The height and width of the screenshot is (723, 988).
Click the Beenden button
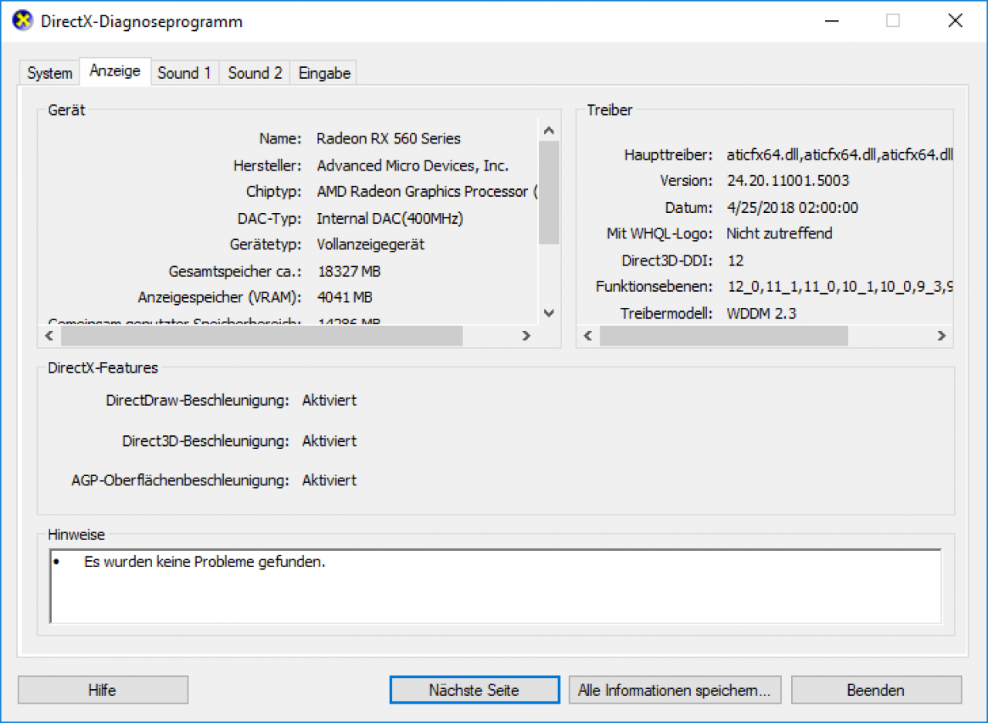coord(876,690)
